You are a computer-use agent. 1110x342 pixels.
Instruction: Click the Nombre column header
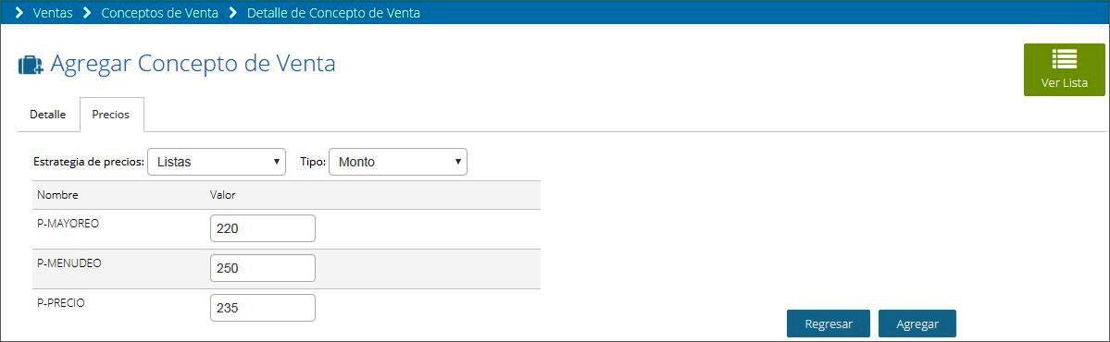pos(57,195)
